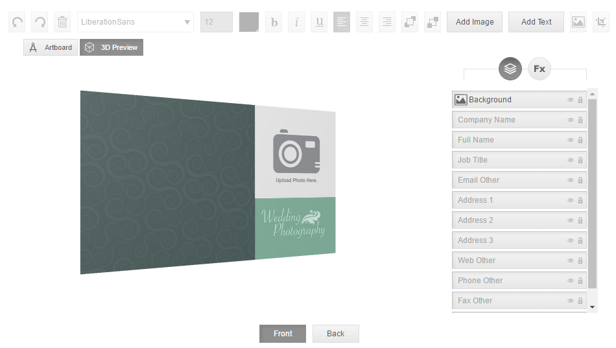616x348 pixels.
Task: Bring object forward icon
Action: click(x=410, y=22)
